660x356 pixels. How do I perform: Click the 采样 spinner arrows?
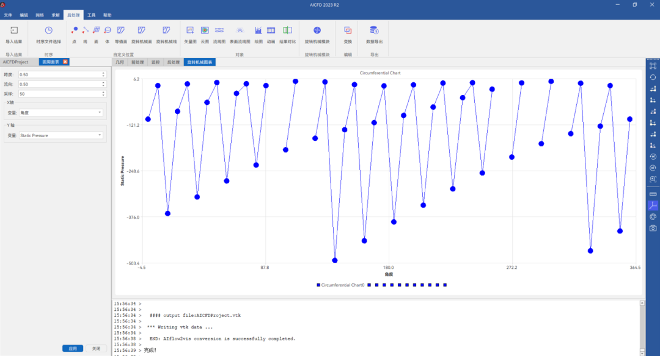(x=103, y=94)
